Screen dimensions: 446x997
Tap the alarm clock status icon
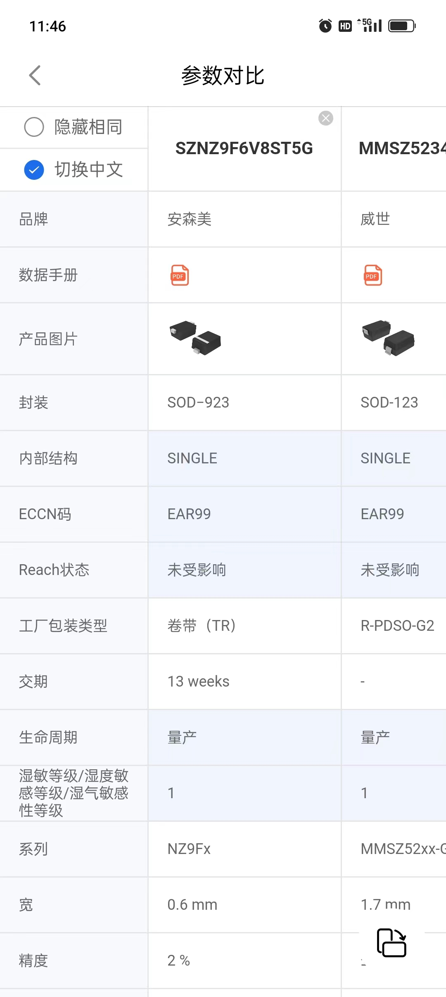(x=325, y=26)
